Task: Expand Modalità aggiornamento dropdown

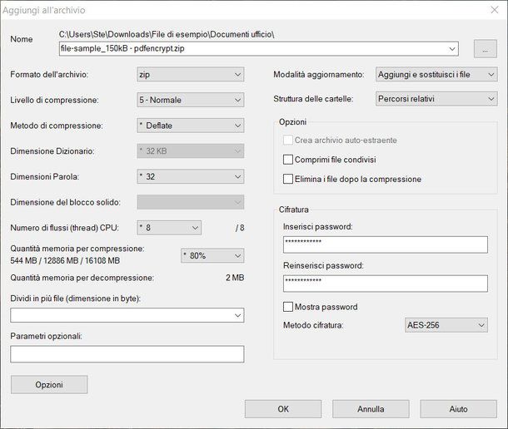Action: 436,75
